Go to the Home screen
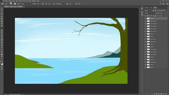Viewport: 169px width, 95px height. click(x=2, y=4)
